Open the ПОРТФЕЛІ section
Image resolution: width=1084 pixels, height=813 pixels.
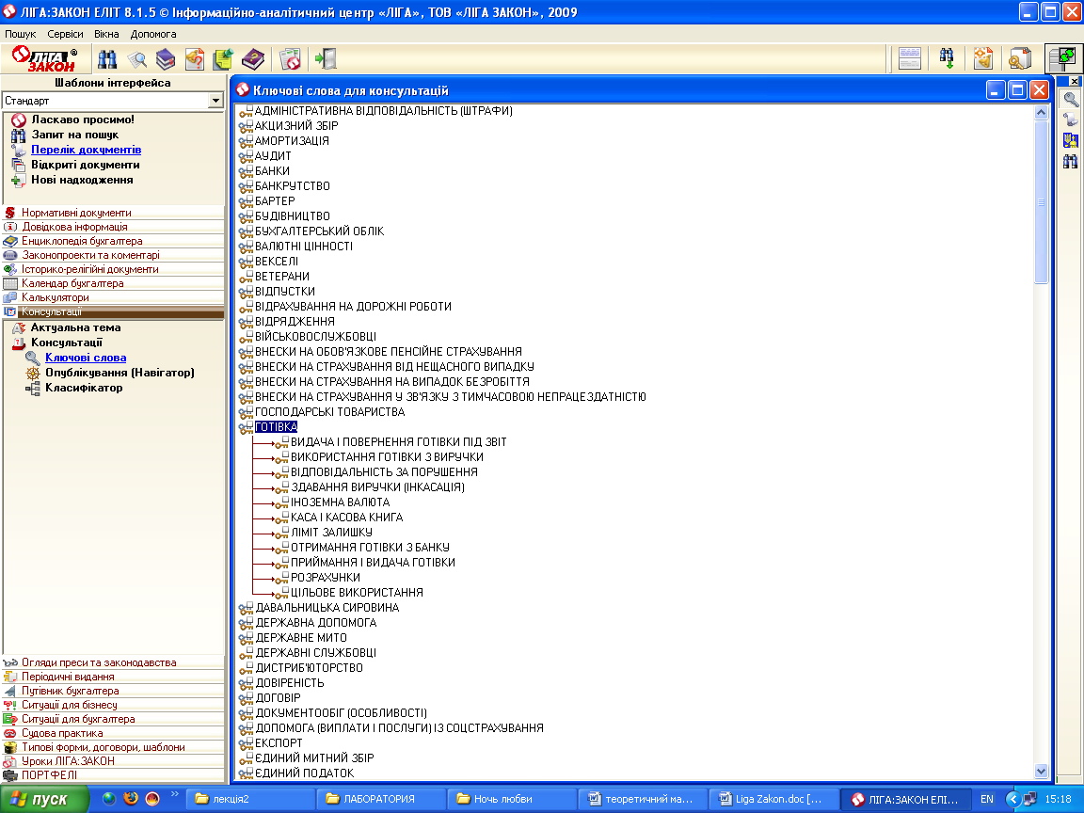click(49, 775)
